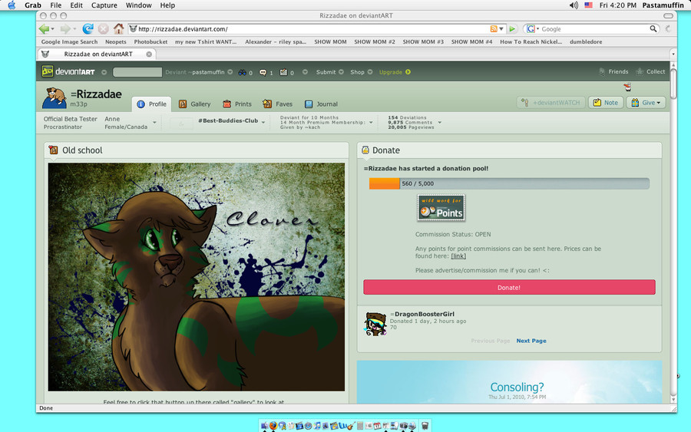The width and height of the screenshot is (691, 432).
Task: Click the pink Donate! button
Action: (509, 287)
